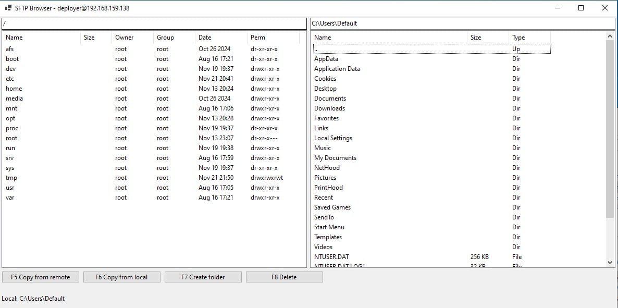This screenshot has height=308, width=618.
Task: Click the local list scroll down arrow
Action: point(610,263)
